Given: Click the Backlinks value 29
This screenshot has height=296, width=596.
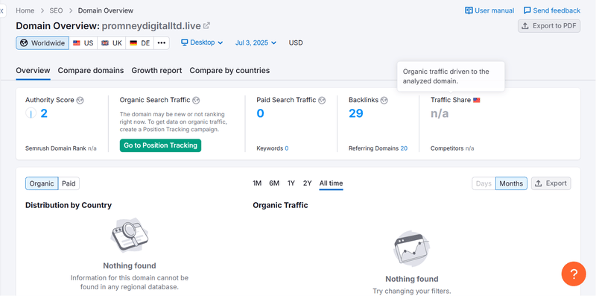Looking at the screenshot, I should (x=356, y=113).
